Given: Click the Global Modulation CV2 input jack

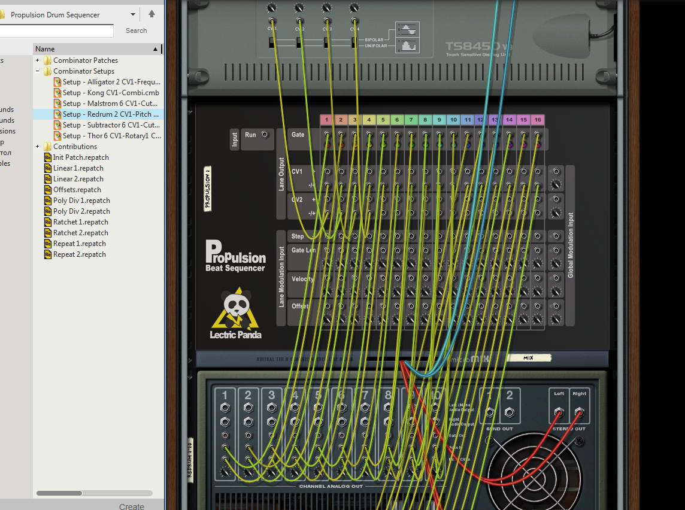Looking at the screenshot, I should pos(556,199).
